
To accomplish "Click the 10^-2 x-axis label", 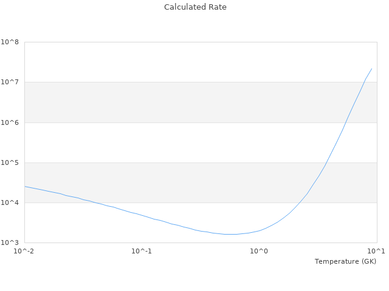I will [x=24, y=251].
